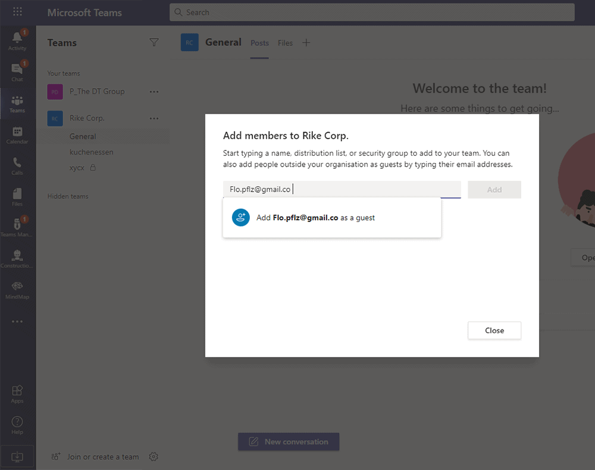This screenshot has width=595, height=470.
Task: Open more options for P_The DT Group
Action: pyautogui.click(x=154, y=92)
